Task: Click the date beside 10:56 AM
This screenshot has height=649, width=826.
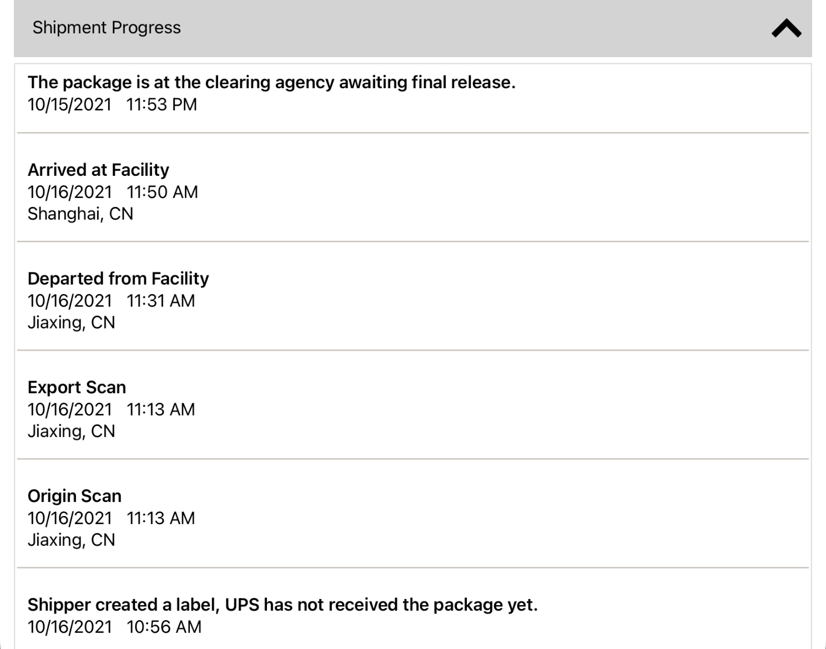Action: (x=70, y=627)
